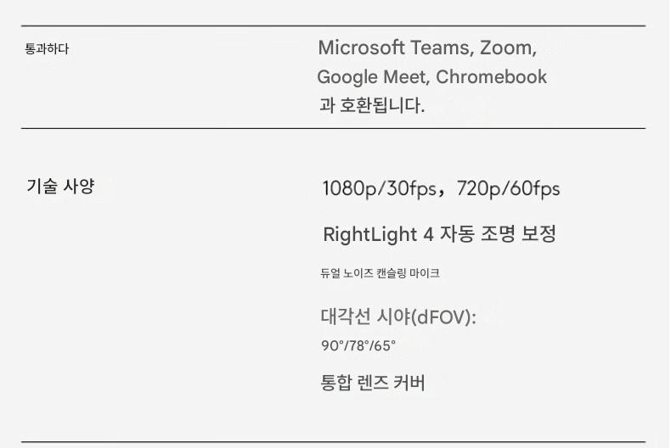Select the "720p/60fps" text
Screen dimensions: 671x448
pyautogui.click(x=508, y=188)
